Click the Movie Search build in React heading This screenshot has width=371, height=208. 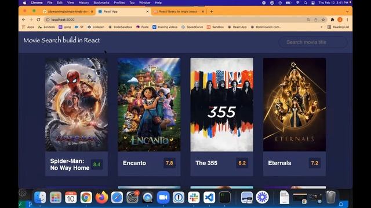pos(62,40)
